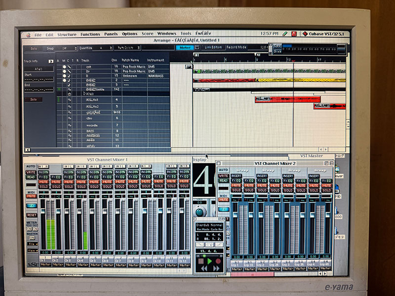The height and width of the screenshot is (296, 395).
Task: Mute channel Ch 1 in Mixer 1
Action: tap(43, 182)
